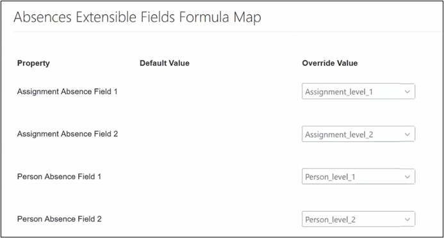
Task: Expand the Person Absence Field 1 override dropdown
Action: point(358,177)
